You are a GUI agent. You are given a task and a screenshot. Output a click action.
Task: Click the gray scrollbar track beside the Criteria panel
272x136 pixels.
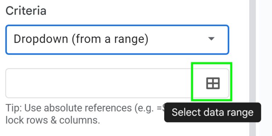pyautogui.click(x=252, y=68)
